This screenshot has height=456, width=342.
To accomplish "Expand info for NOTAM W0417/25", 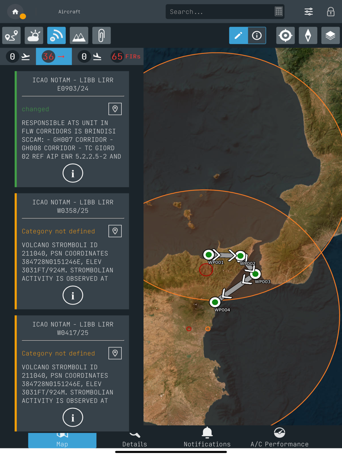I will click(x=73, y=418).
